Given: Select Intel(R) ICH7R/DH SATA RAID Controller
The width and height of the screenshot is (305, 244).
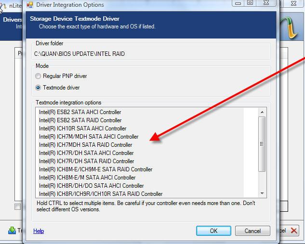Looking at the screenshot, I should pos(139,161).
